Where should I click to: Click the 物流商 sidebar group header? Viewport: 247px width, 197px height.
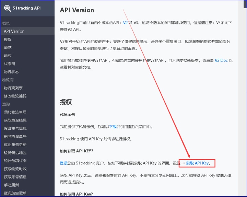tap(8, 80)
